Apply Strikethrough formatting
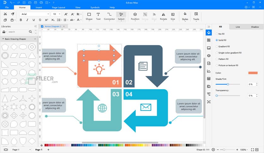 (x=40, y=20)
